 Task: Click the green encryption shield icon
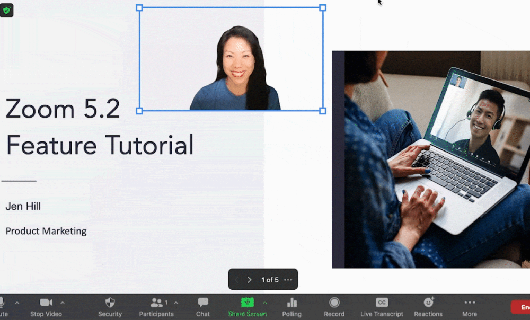tap(6, 10)
